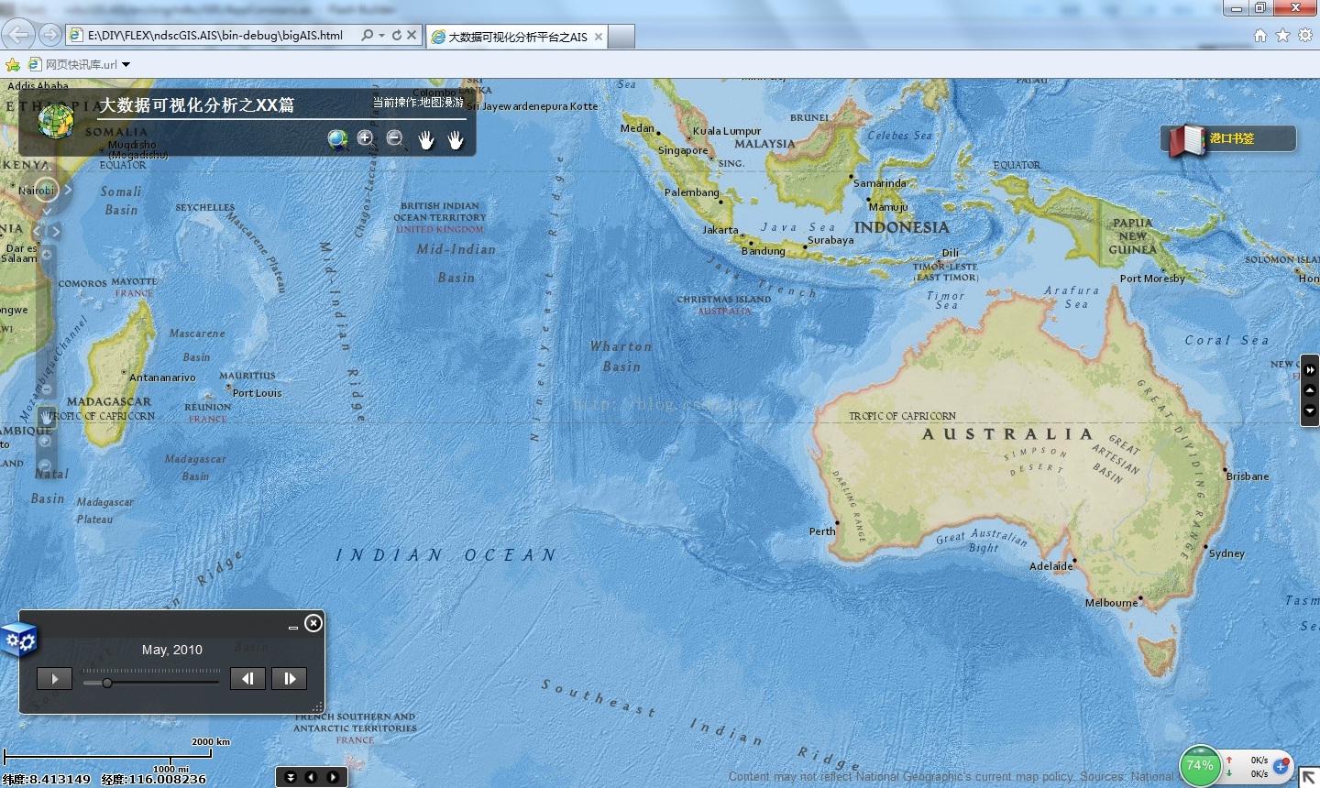Click the globe logo in the header
Viewport: 1320px width, 788px height.
(56, 120)
